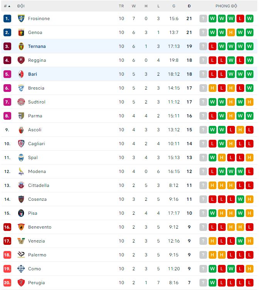The image size is (260, 290).
Task: Click the Perugia team crest icon
Action: tap(21, 283)
